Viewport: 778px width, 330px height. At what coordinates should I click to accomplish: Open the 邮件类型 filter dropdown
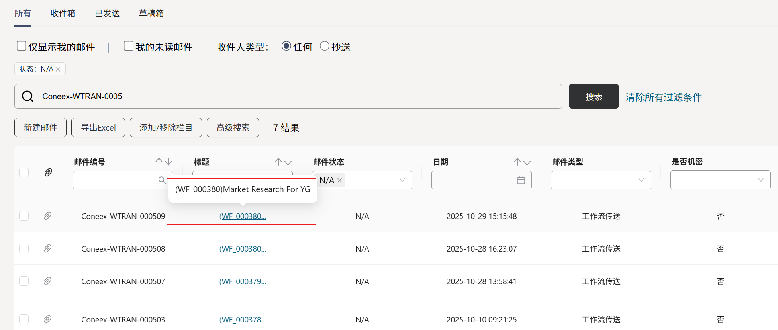coord(641,180)
